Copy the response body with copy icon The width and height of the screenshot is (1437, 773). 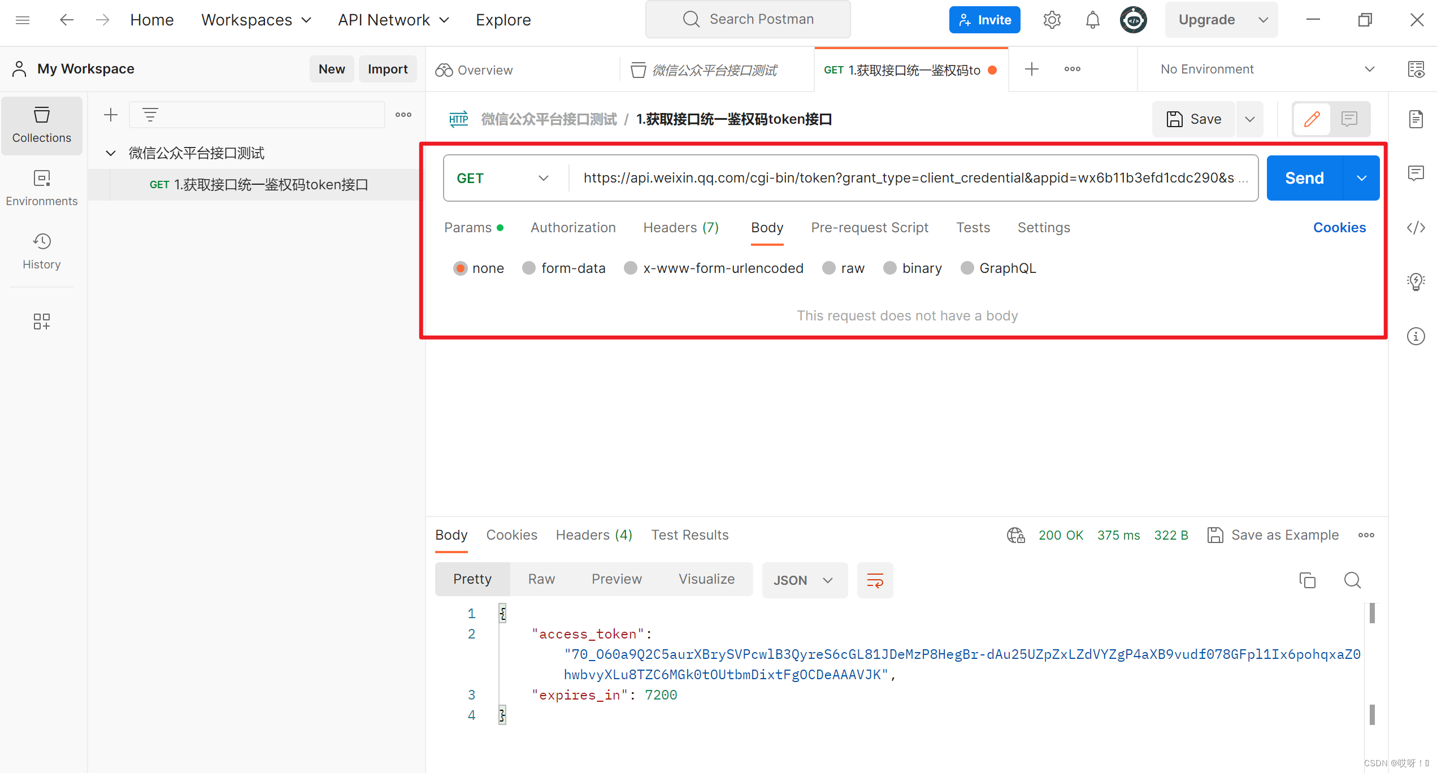[1308, 580]
